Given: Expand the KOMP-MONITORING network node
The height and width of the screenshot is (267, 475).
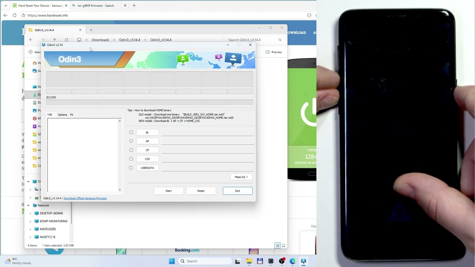Looking at the screenshot, I should click(x=30, y=221).
